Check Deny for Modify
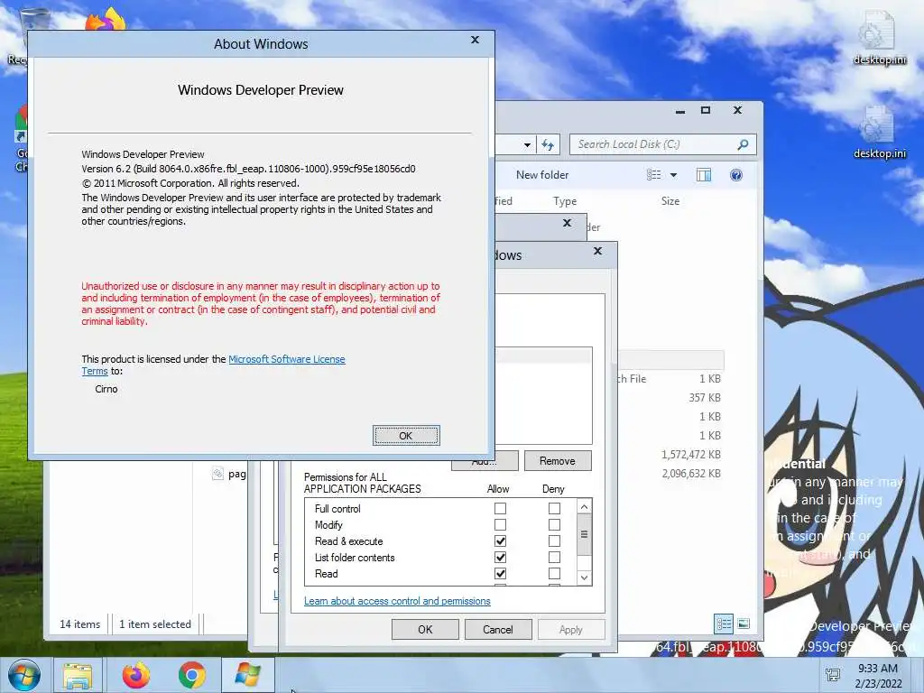This screenshot has width=924, height=693. click(554, 524)
